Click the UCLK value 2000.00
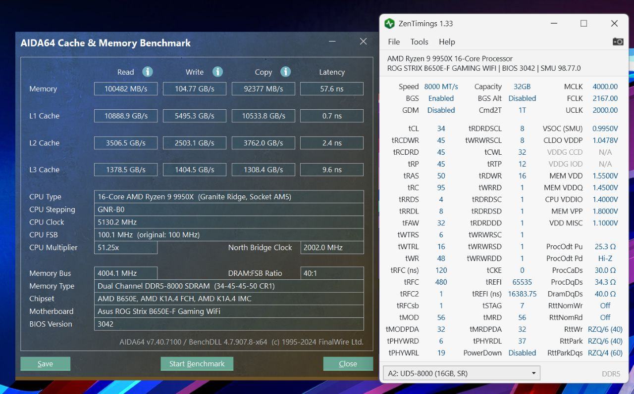634x394 pixels. pyautogui.click(x=605, y=110)
